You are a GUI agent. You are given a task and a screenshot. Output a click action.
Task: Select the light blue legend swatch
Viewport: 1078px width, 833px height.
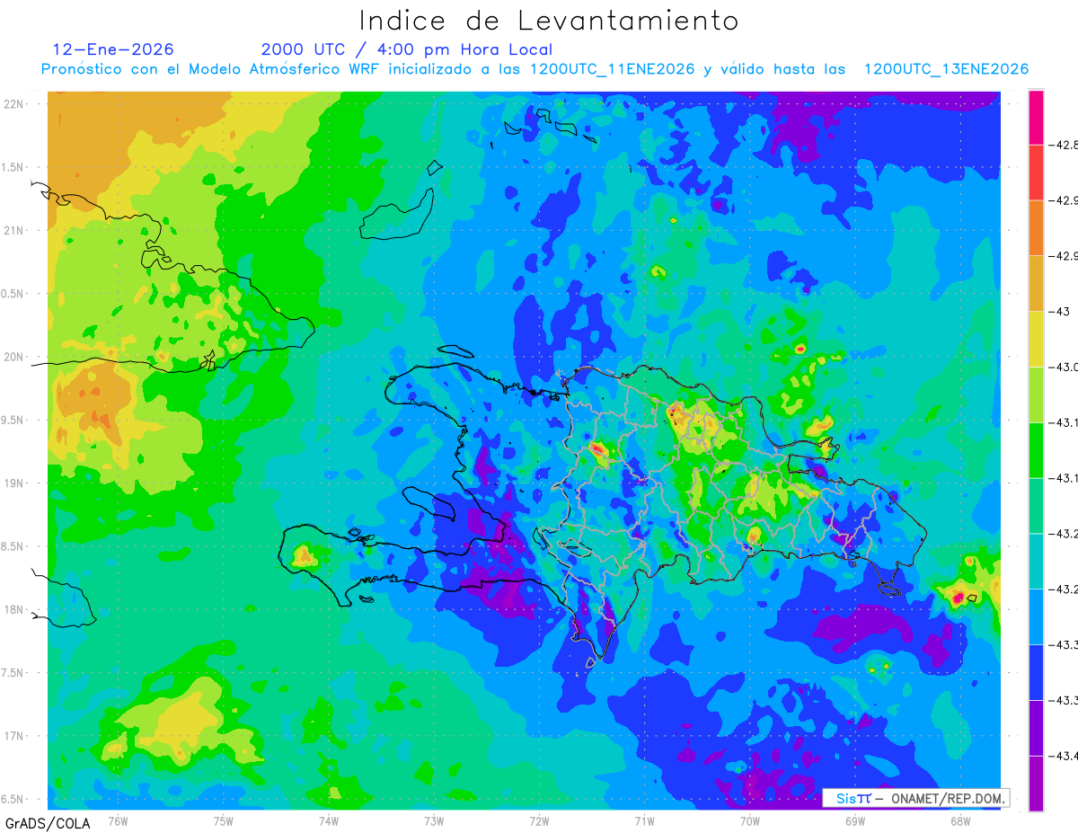[x=1036, y=616]
